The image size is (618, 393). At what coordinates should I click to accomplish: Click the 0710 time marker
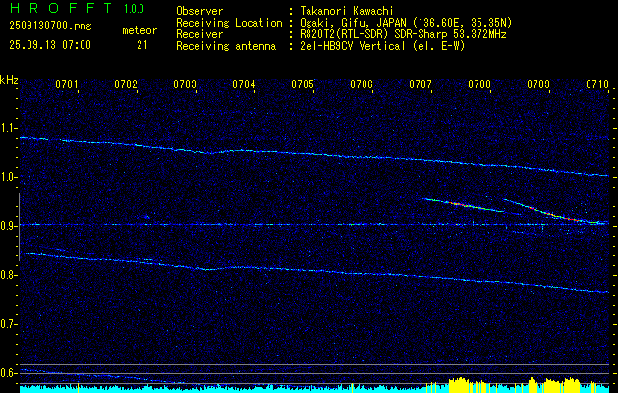tap(597, 84)
